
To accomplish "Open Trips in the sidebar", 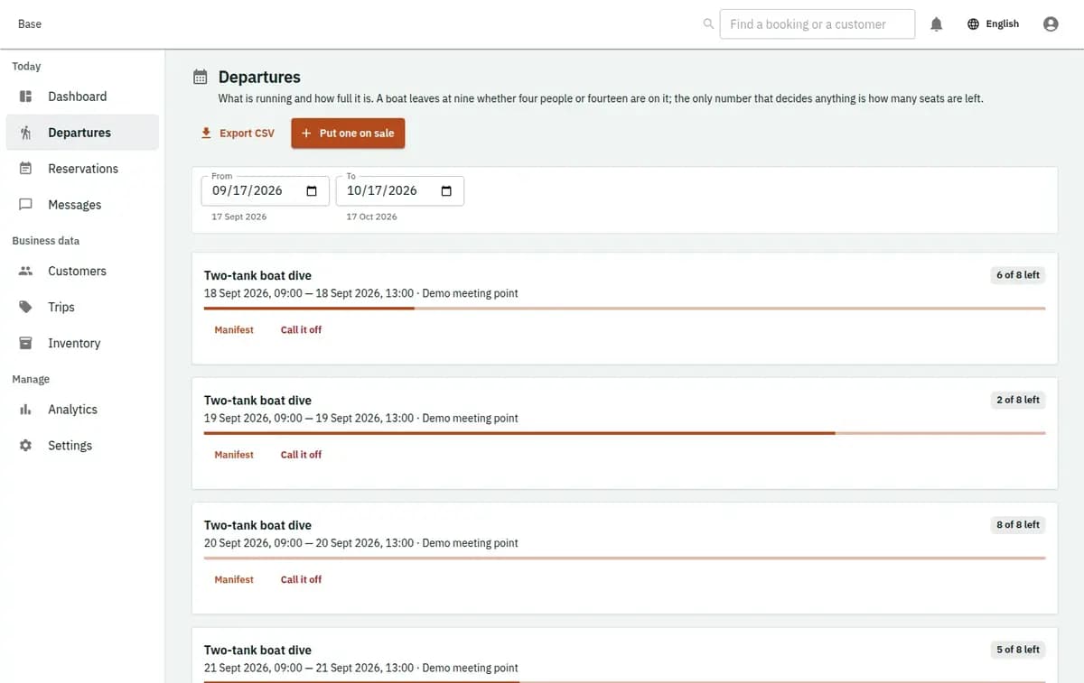I will click(82, 307).
